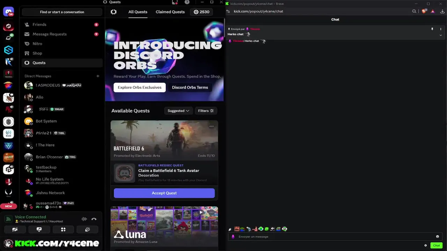447x251 pixels.
Task: Unpin the pinned Kick chat message
Action: pos(432,29)
